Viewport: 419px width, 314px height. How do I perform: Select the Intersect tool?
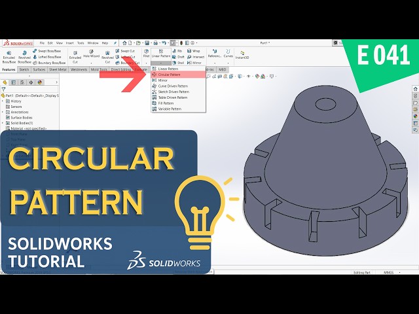pos(196,57)
